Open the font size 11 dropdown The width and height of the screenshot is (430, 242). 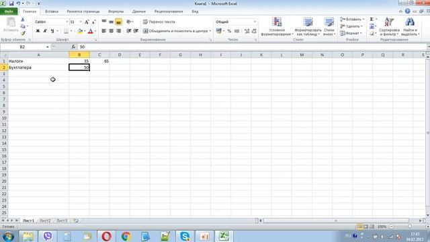pos(81,22)
